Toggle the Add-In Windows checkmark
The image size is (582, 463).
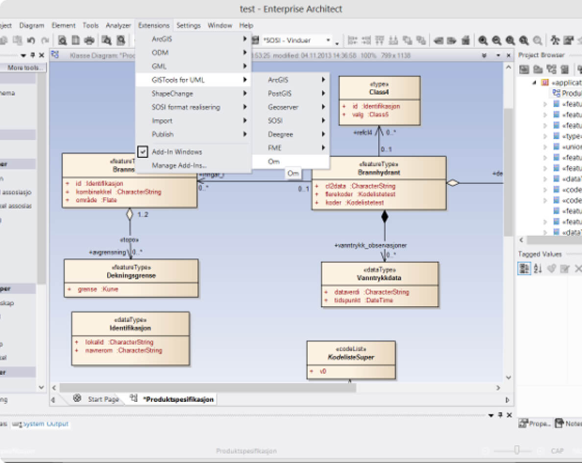tap(143, 152)
